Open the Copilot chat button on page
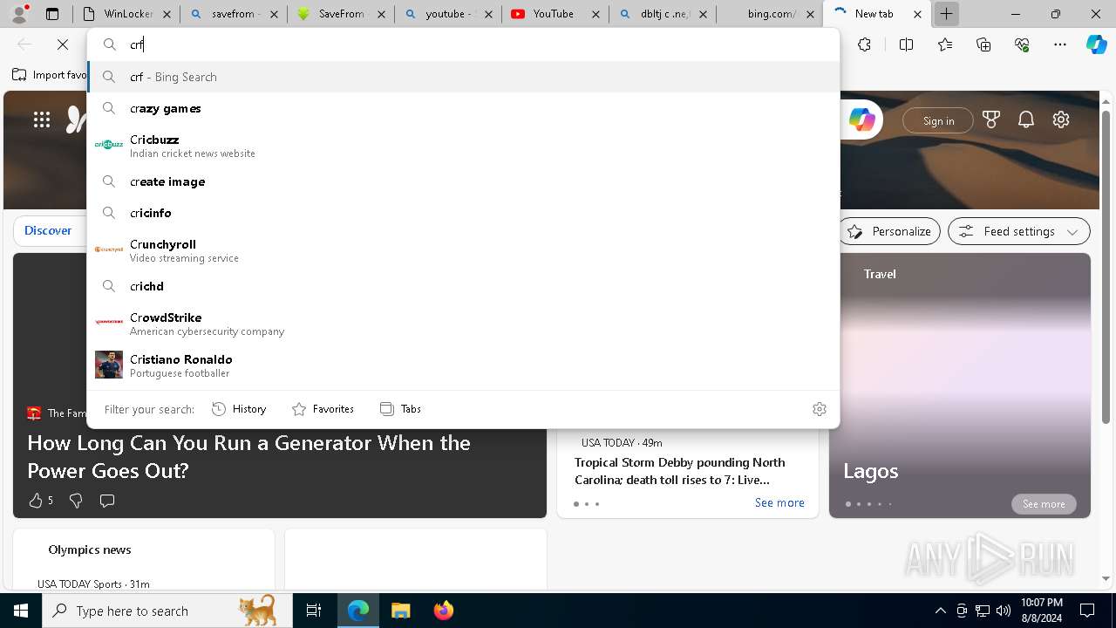 861,120
